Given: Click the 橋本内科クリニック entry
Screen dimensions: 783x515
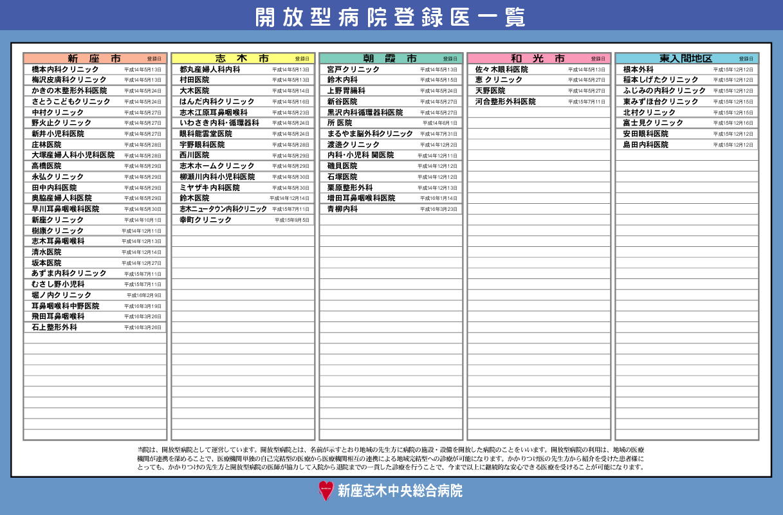Looking at the screenshot, I should [x=95, y=69].
